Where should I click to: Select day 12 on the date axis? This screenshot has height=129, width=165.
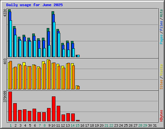click(x=63, y=125)
